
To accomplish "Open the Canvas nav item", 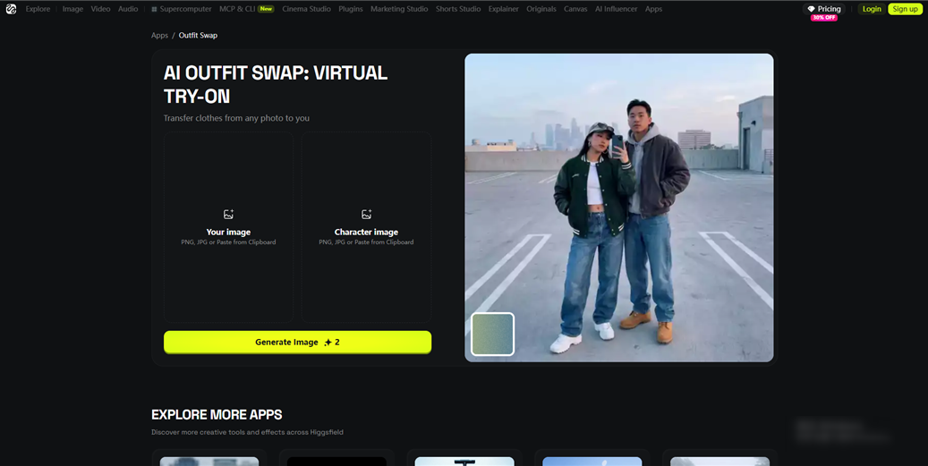I will tap(575, 9).
